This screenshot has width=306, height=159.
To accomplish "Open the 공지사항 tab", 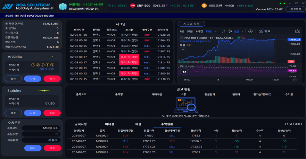I will tap(81, 124).
